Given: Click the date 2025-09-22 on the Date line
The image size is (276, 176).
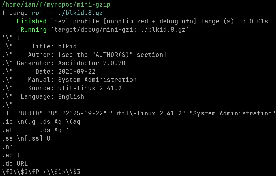Looking at the screenshot, I should [x=77, y=72].
